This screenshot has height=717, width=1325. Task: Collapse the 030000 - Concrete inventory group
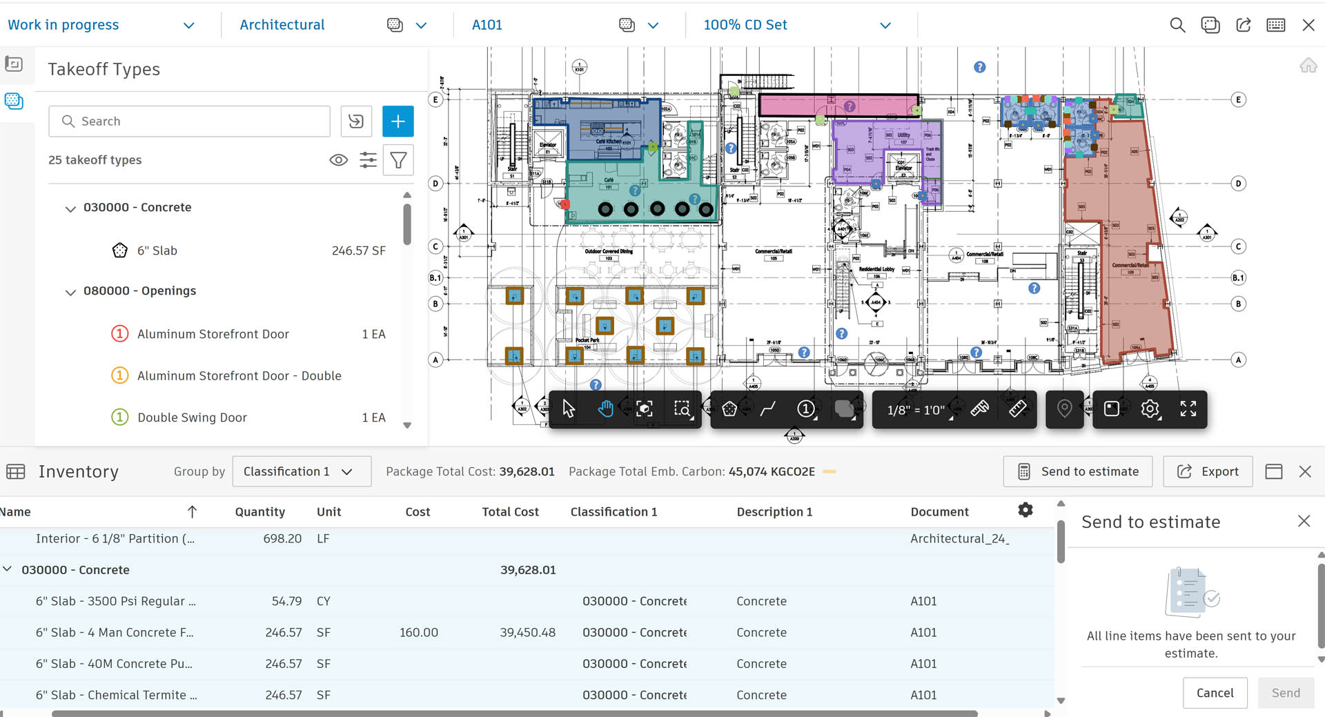click(8, 569)
